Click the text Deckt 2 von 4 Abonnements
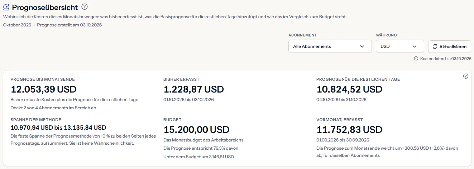 pos(53,108)
